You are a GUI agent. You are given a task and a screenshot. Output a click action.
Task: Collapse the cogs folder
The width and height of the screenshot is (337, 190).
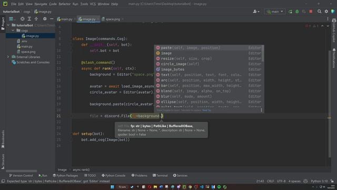click(13, 31)
